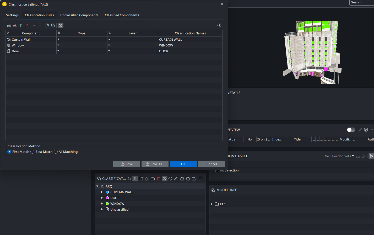This screenshot has width=374, height=235.
Task: Open the folder icon in Classification panel toolbar
Action: point(153,179)
